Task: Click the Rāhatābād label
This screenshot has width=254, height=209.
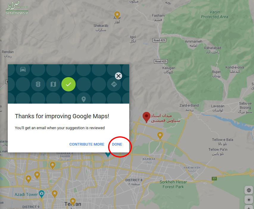Action: tap(212, 50)
